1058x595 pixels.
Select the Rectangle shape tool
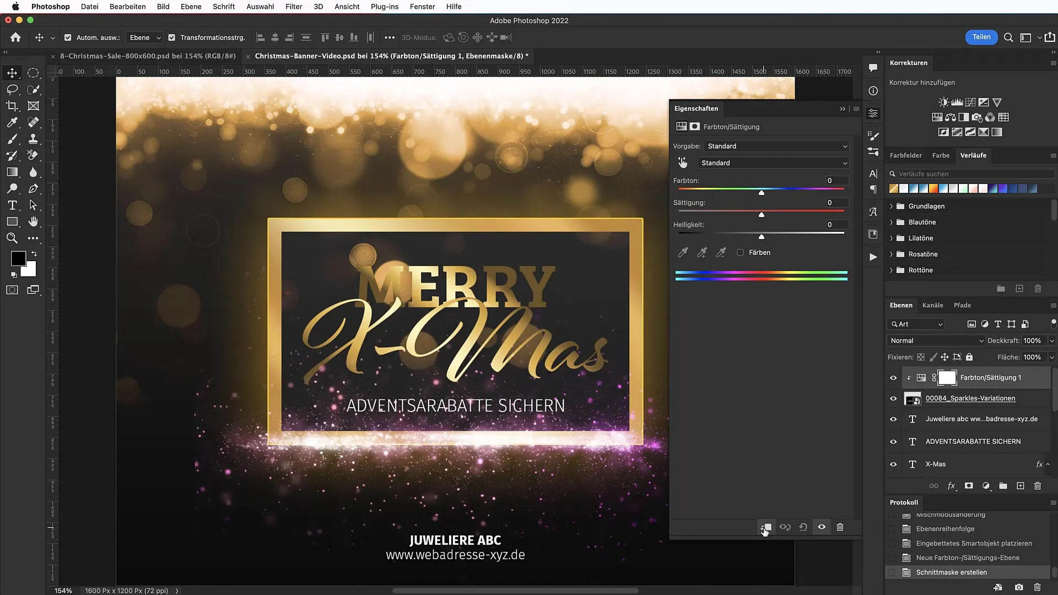(12, 221)
